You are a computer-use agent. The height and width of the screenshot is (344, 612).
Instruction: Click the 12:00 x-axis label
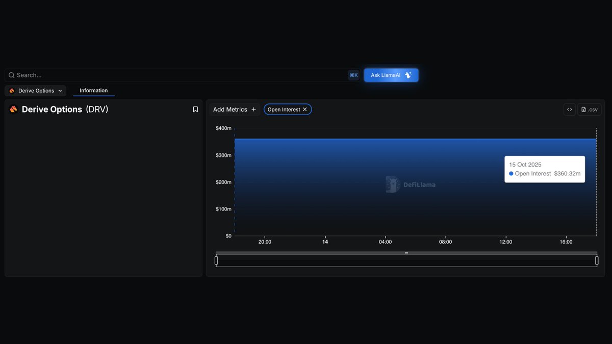click(x=505, y=242)
